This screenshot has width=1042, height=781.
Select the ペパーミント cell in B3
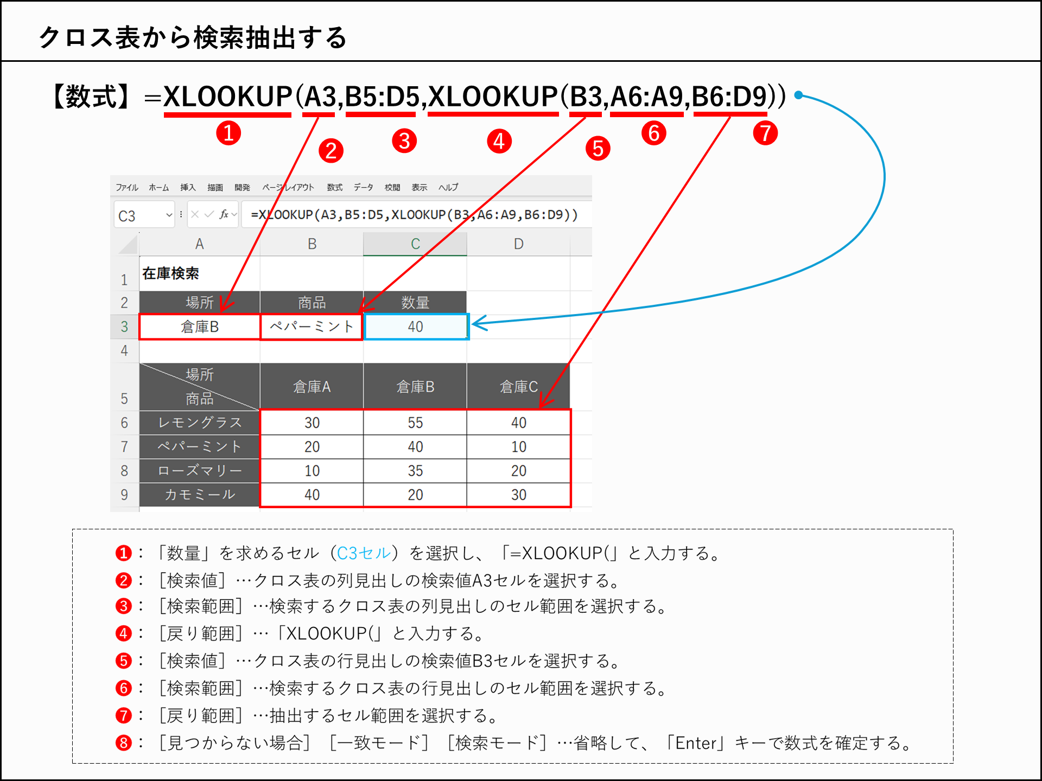(x=311, y=327)
